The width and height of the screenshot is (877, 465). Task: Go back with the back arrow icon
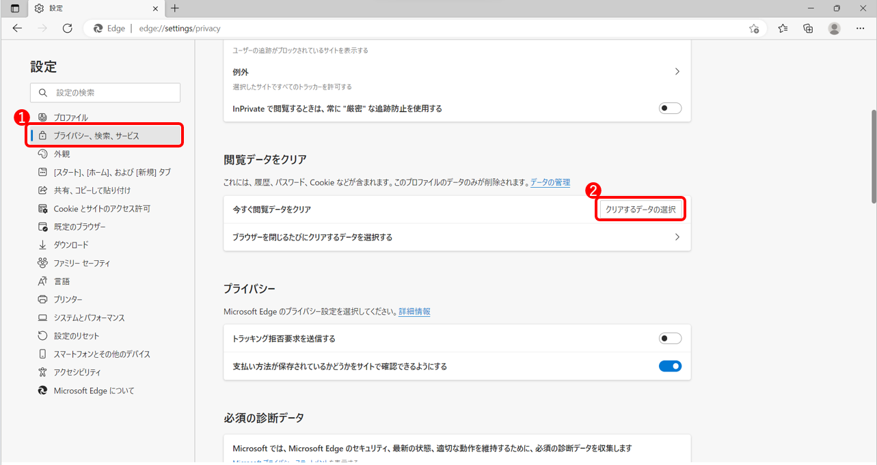[17, 28]
